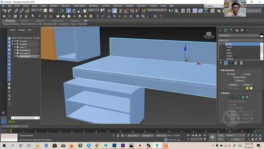Select Polygon in the modifier stack
This screenshot has width=264, height=149.
[229, 56]
